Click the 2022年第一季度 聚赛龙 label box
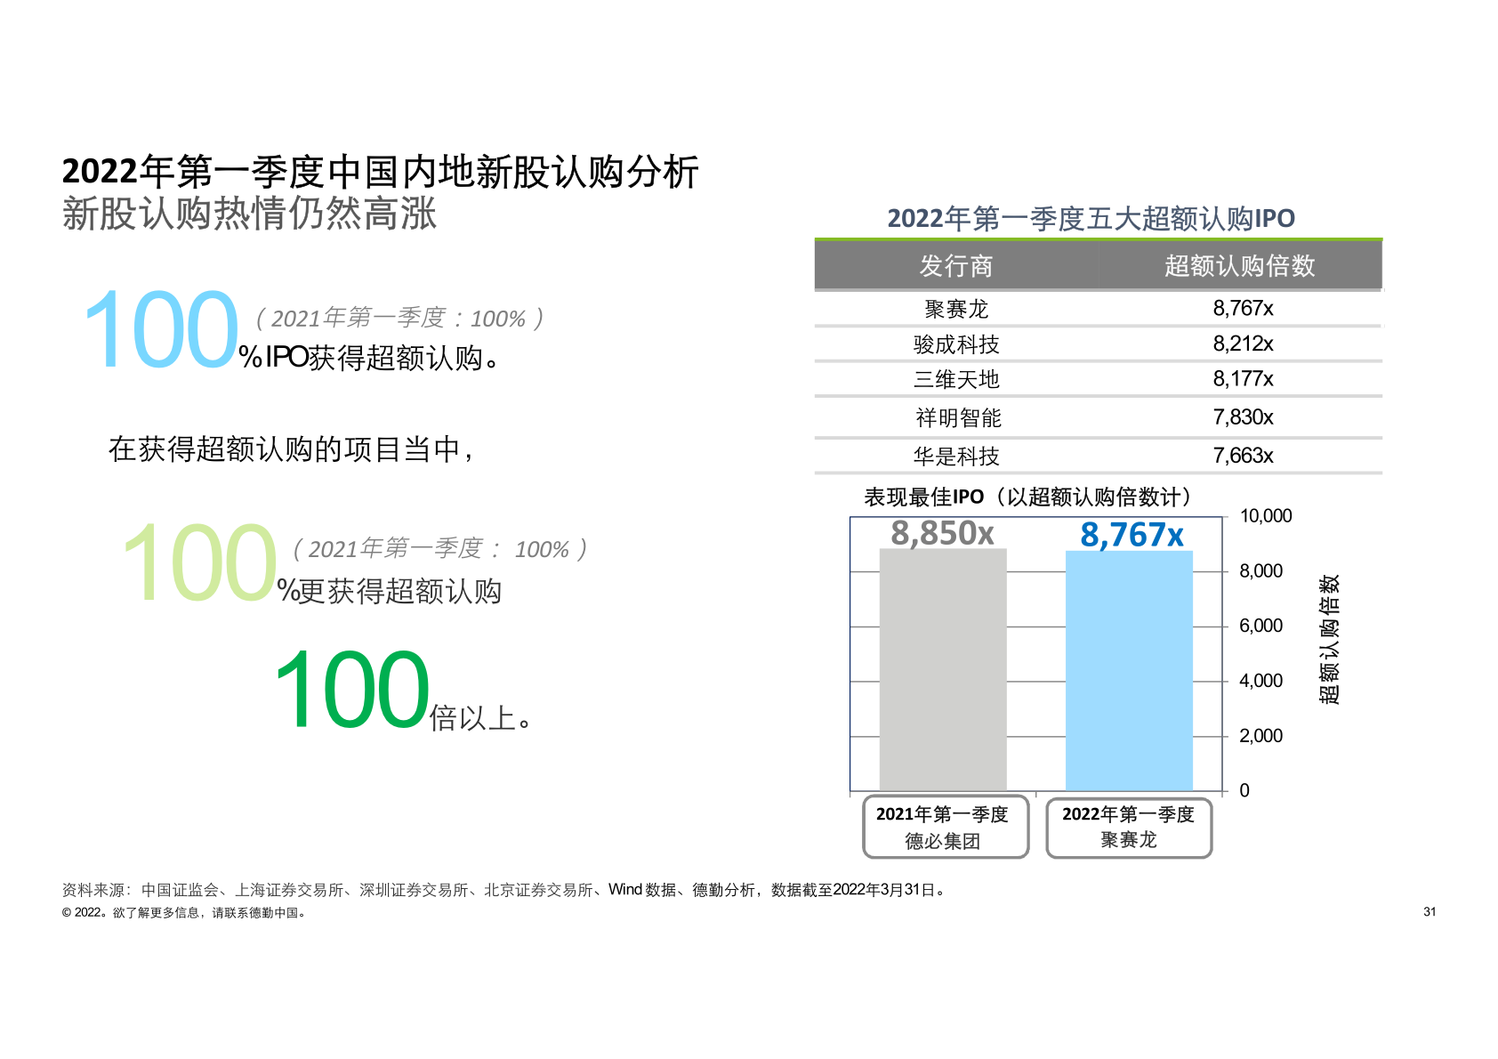The height and width of the screenshot is (1059, 1498). click(x=1128, y=827)
